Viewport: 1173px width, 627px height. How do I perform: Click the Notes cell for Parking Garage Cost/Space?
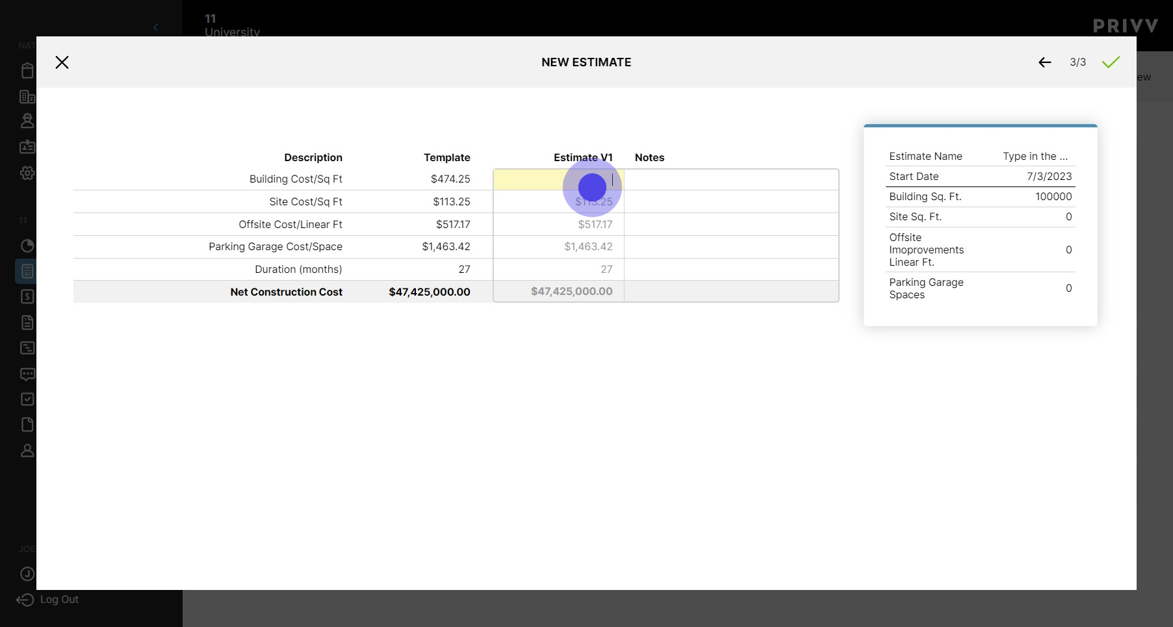(731, 247)
